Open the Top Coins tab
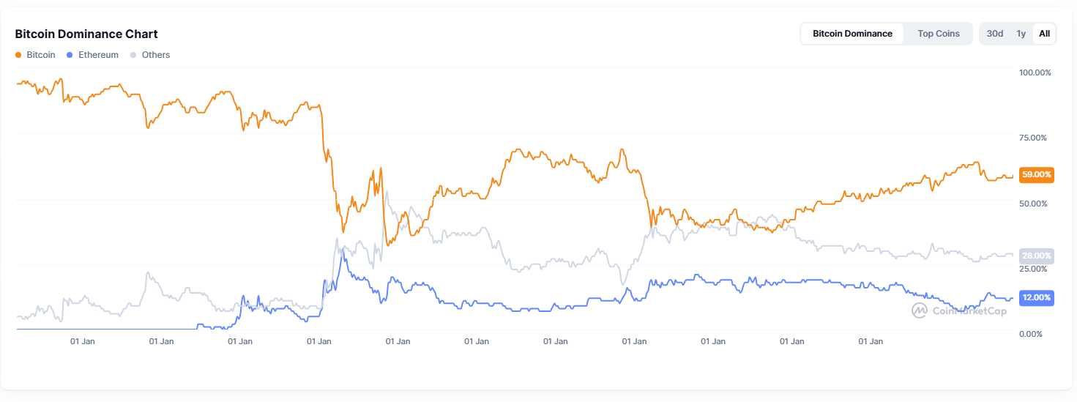The height and width of the screenshot is (402, 1077). pos(938,34)
